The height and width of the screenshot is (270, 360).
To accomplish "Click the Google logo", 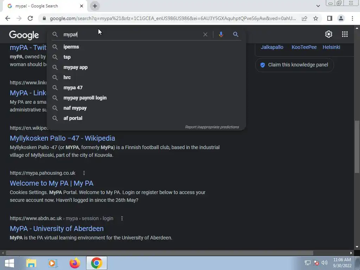I will pyautogui.click(x=24, y=35).
